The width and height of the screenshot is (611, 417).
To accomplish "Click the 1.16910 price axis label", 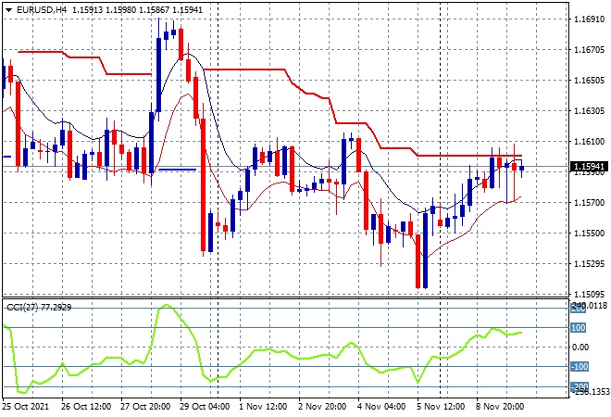I will point(589,19).
